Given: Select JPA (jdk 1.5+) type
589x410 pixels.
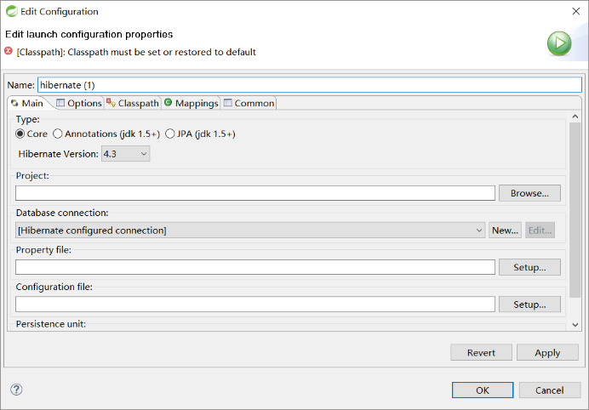Looking at the screenshot, I should [169, 134].
